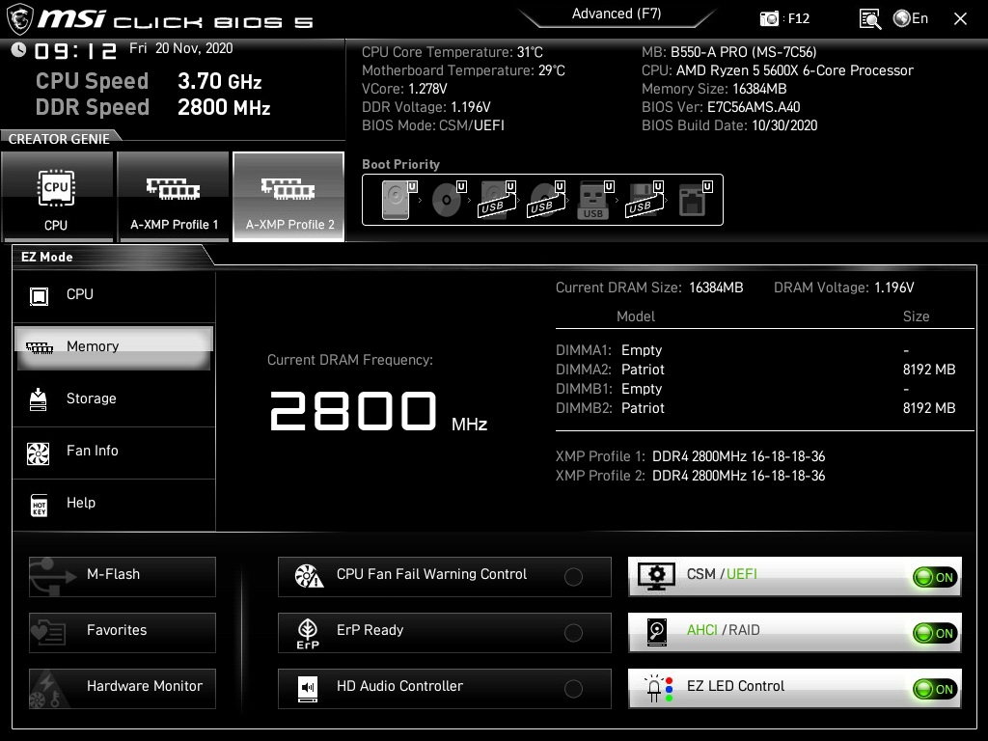The image size is (988, 741).
Task: Toggle the ErP Ready radio indicator
Action: 573,633
